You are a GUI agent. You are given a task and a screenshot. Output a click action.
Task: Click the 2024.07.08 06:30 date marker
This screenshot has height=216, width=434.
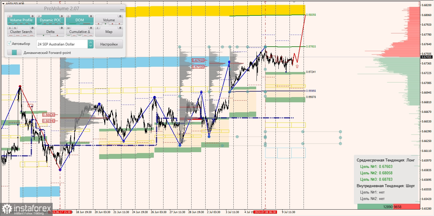click(x=265, y=212)
